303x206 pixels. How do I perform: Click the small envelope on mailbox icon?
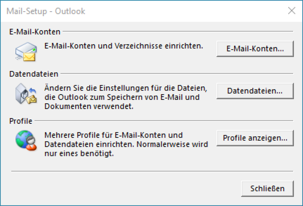click(32, 99)
